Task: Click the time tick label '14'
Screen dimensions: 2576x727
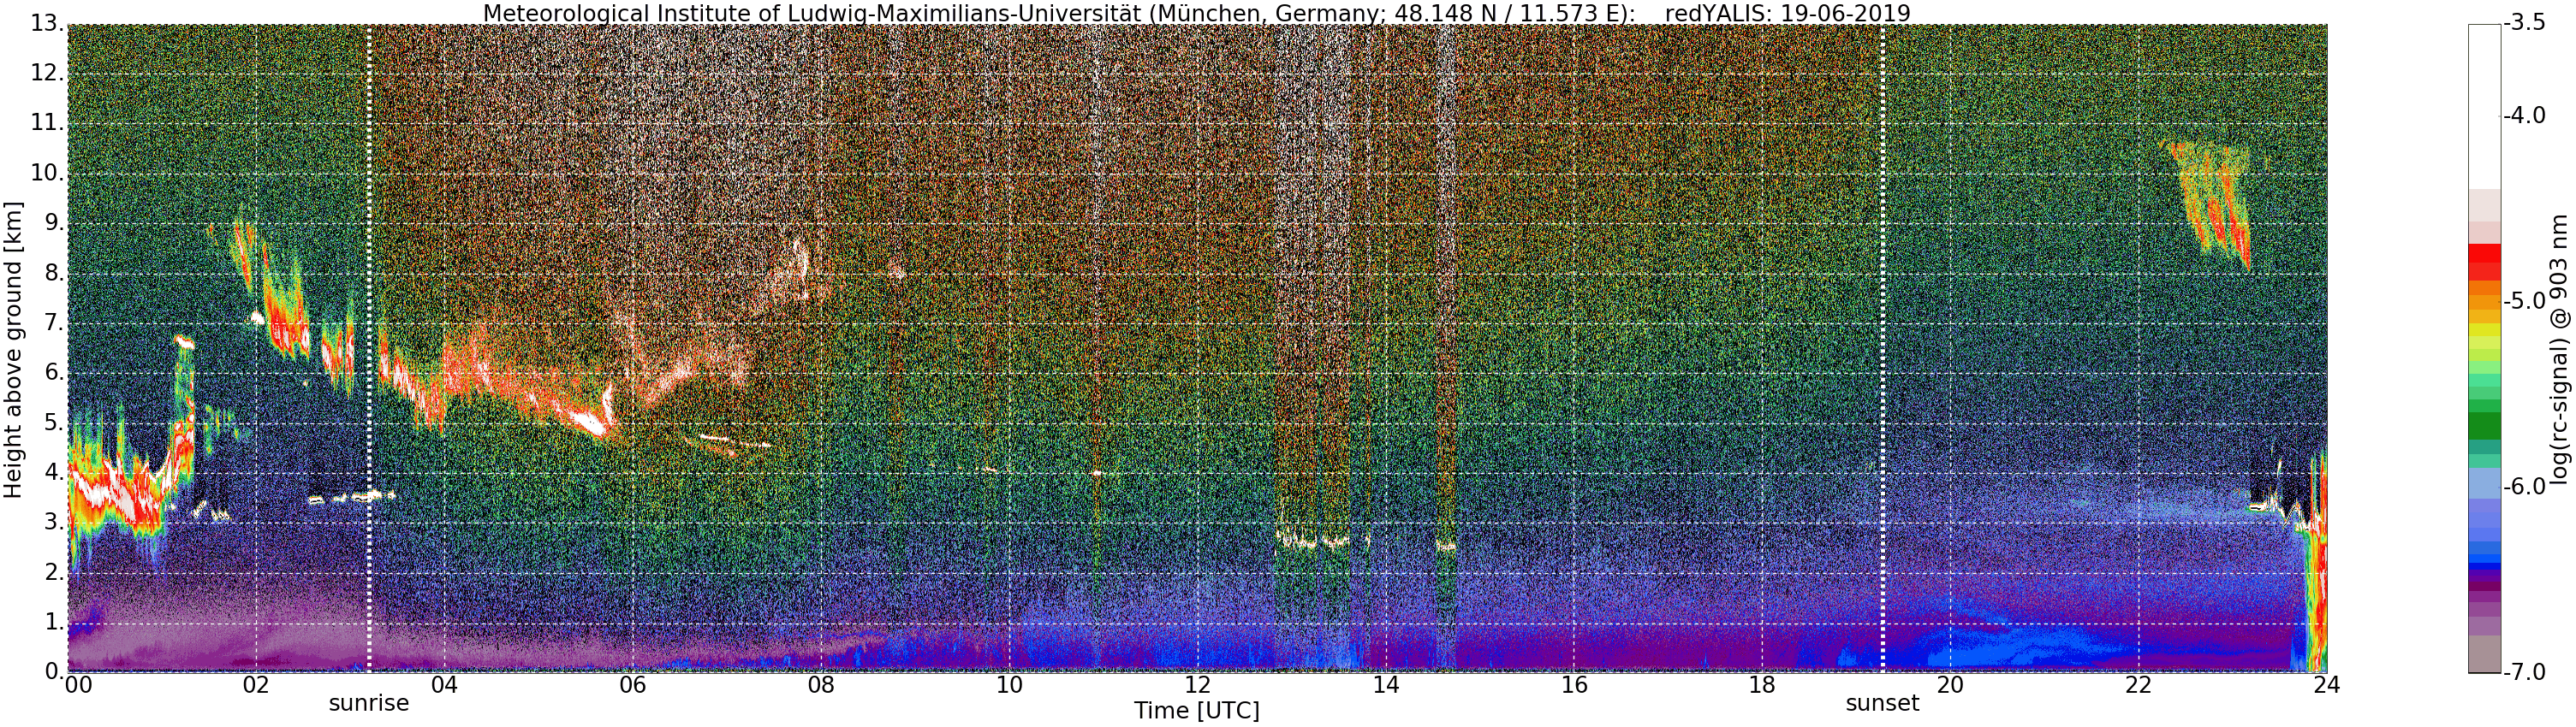Action: coord(1385,684)
